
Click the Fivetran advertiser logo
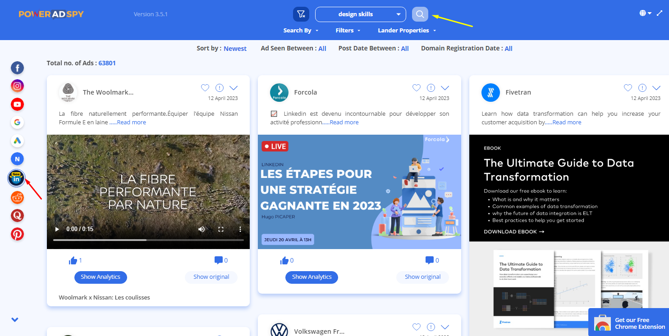490,92
